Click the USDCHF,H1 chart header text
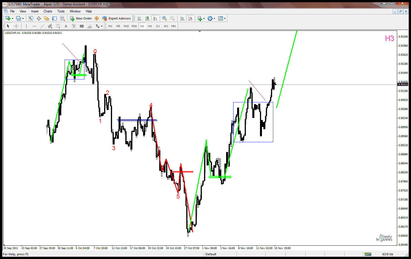The width and height of the screenshot is (411, 259). pyautogui.click(x=13, y=33)
